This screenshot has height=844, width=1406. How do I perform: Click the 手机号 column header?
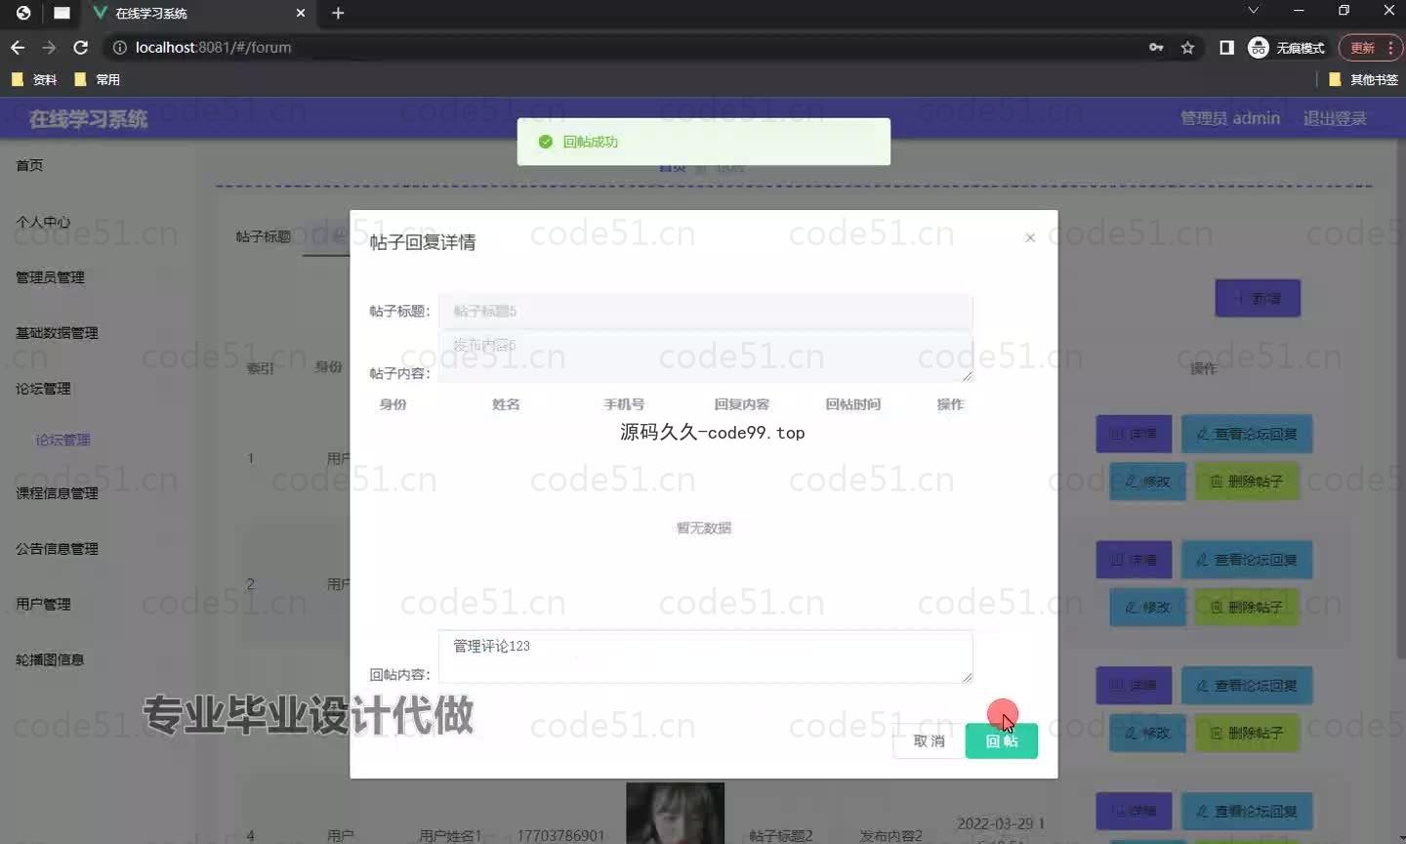[x=624, y=404]
